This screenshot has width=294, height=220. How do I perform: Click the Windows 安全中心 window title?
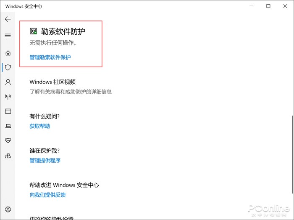point(24,6)
